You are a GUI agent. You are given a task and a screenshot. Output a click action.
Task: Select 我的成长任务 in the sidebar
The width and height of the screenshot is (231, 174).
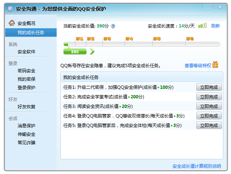tap(31, 33)
